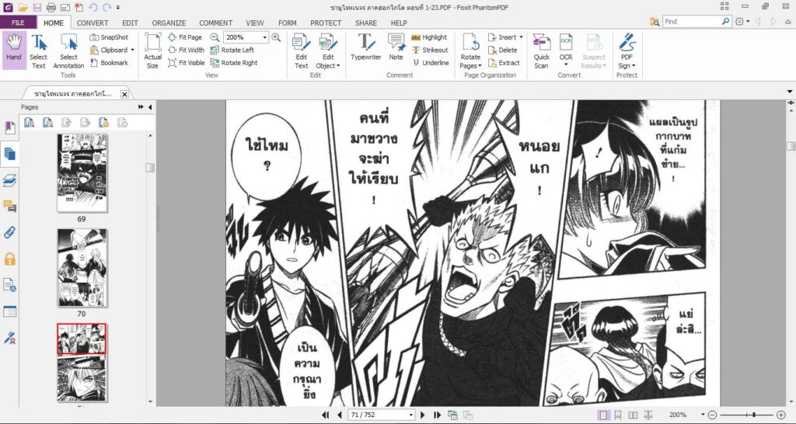Switch to the FORM ribbon tab

click(288, 23)
